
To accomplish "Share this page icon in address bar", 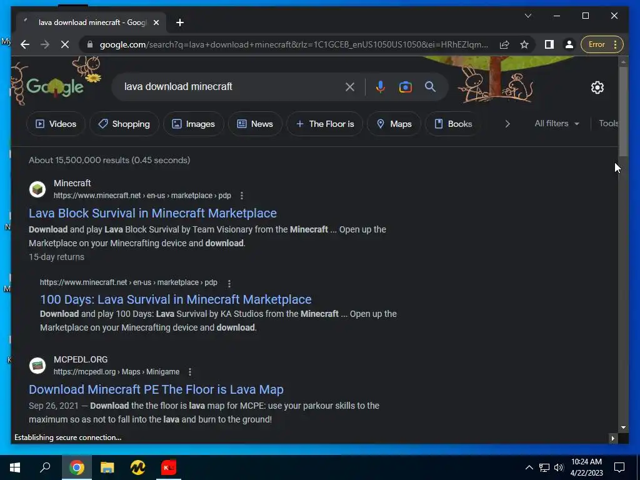I will (x=504, y=44).
